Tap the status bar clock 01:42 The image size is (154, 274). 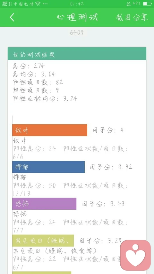pyautogui.click(x=77, y=4)
